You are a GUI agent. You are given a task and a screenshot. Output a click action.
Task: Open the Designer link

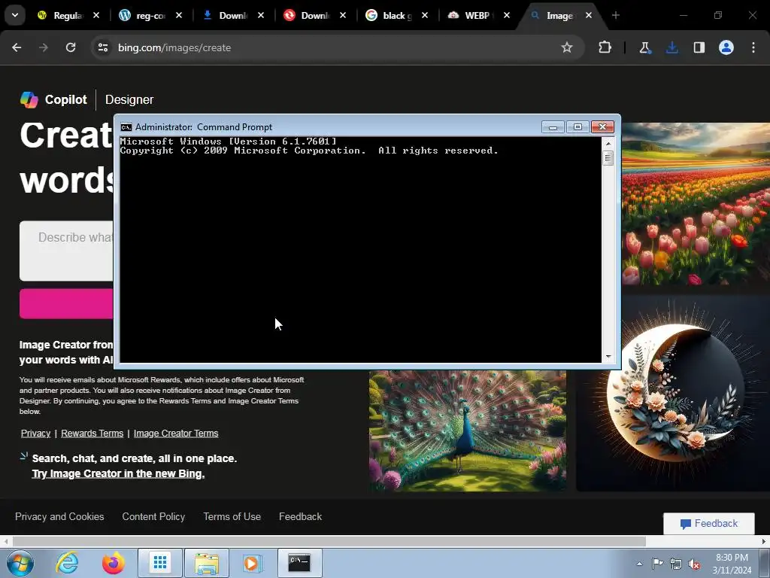(x=129, y=99)
